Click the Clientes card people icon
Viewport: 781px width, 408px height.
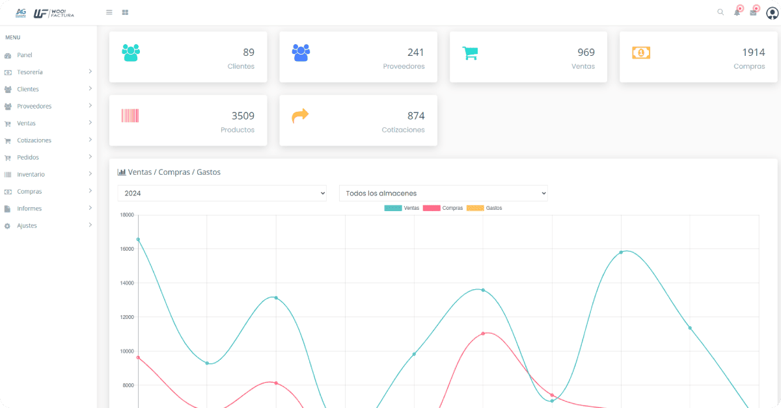click(131, 52)
